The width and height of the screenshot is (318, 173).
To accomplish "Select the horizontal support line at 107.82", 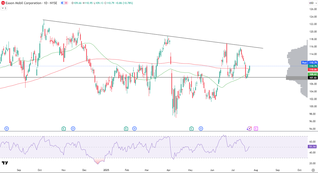I will 143,77.
